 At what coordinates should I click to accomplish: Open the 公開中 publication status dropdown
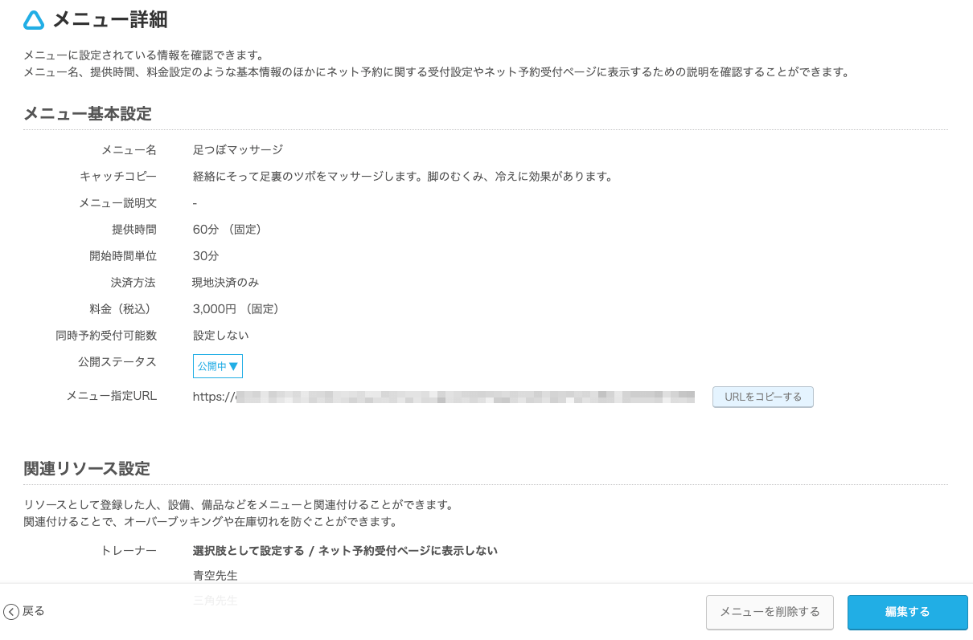click(217, 366)
